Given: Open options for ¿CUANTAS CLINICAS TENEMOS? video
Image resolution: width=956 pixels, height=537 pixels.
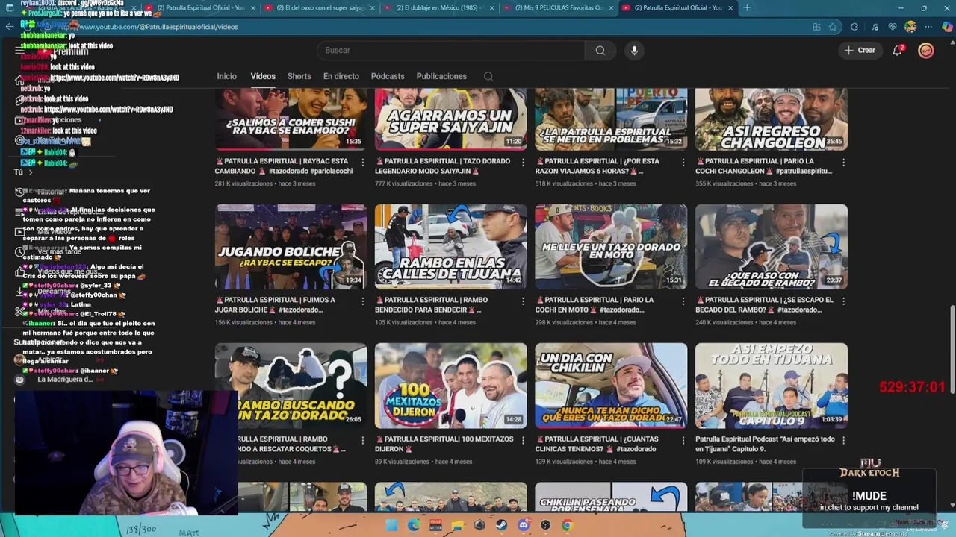Looking at the screenshot, I should 683,440.
